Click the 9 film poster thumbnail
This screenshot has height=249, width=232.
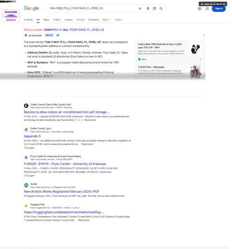195,72
